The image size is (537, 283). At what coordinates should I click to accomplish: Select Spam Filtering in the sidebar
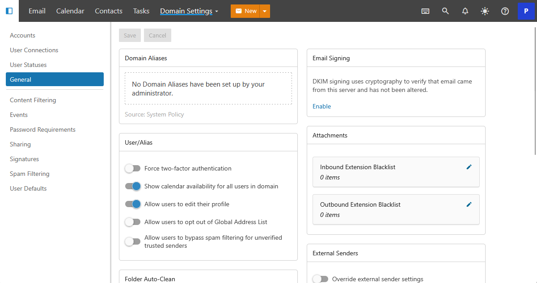(x=30, y=174)
